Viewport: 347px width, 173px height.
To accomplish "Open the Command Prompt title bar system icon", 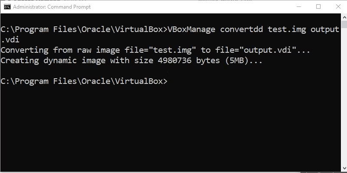I will [7, 7].
